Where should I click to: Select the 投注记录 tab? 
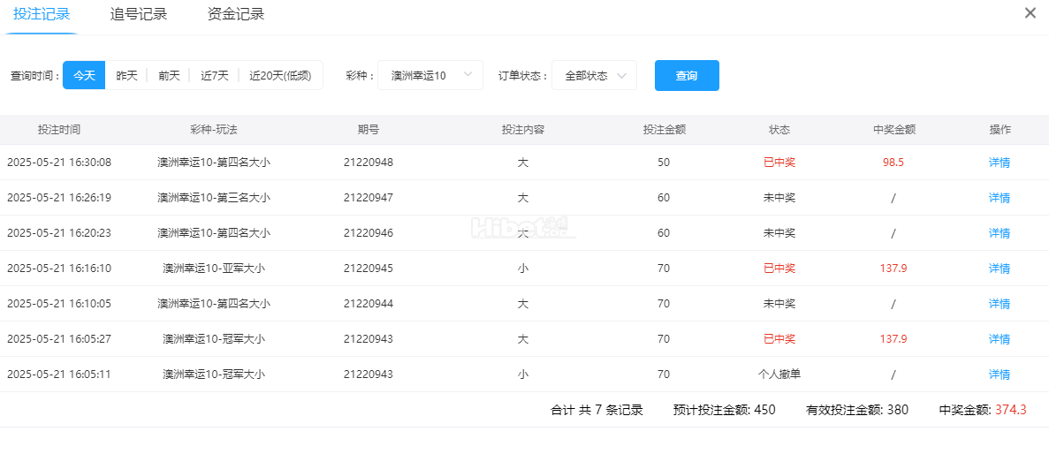pos(42,14)
